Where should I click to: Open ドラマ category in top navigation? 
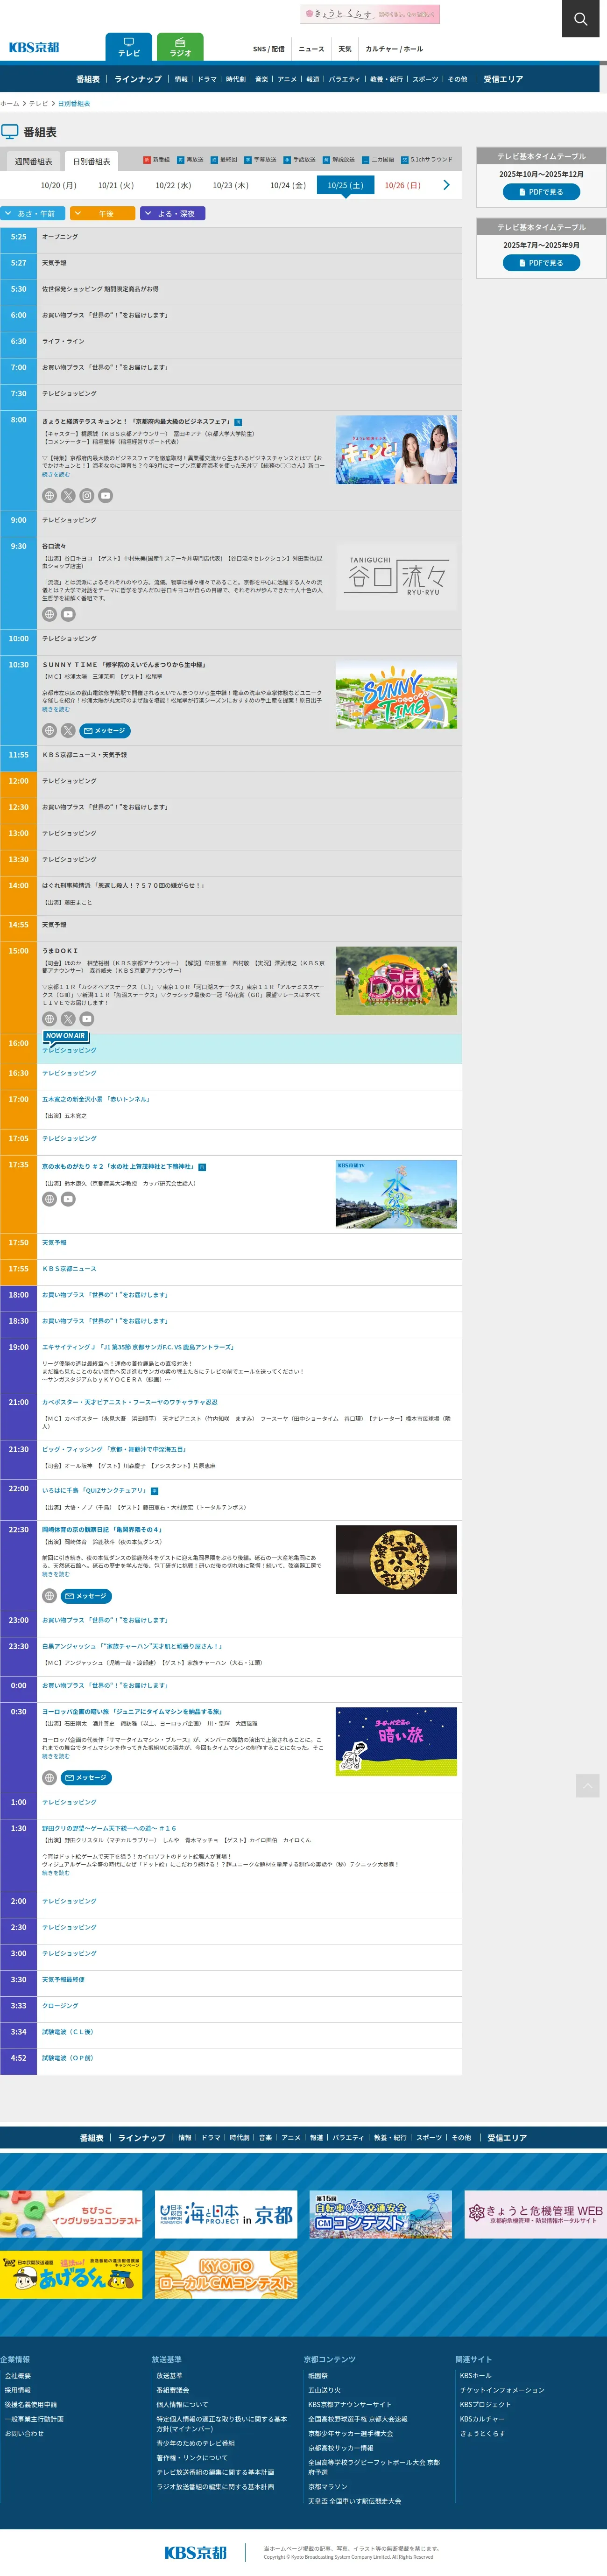click(207, 79)
